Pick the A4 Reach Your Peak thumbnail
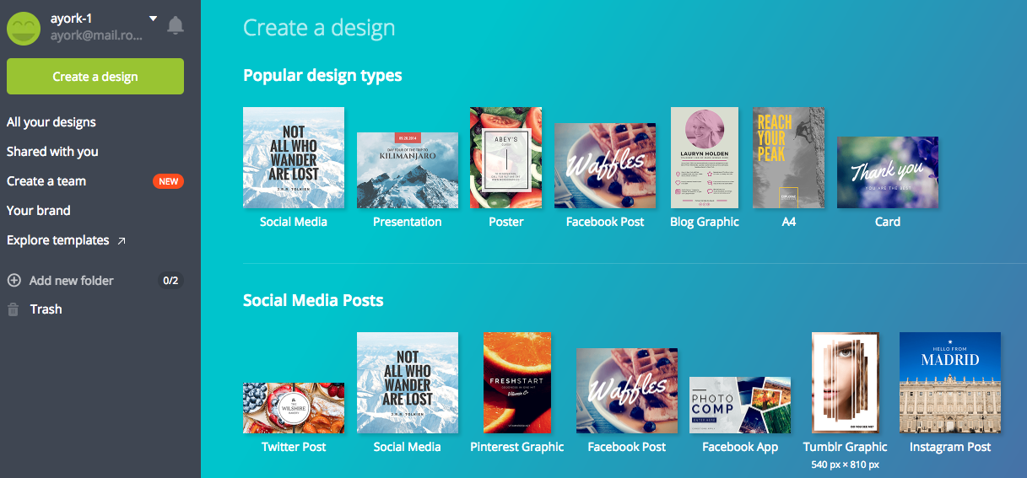This screenshot has height=478, width=1027. coord(788,158)
